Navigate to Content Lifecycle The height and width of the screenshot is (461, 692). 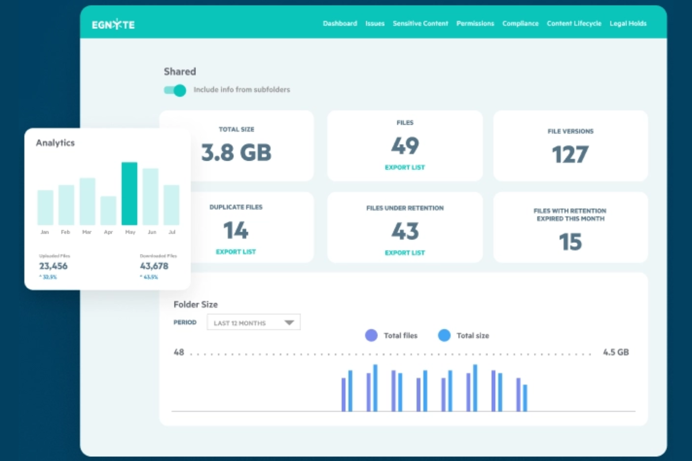pos(574,23)
